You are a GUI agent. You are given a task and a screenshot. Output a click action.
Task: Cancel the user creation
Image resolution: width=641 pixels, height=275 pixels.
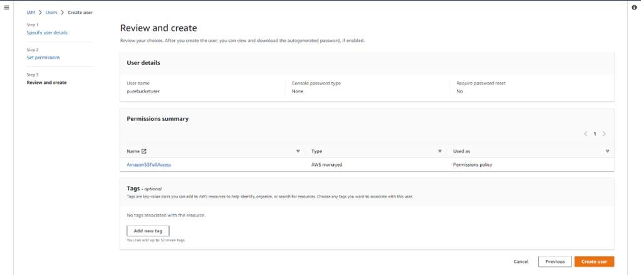(521, 261)
